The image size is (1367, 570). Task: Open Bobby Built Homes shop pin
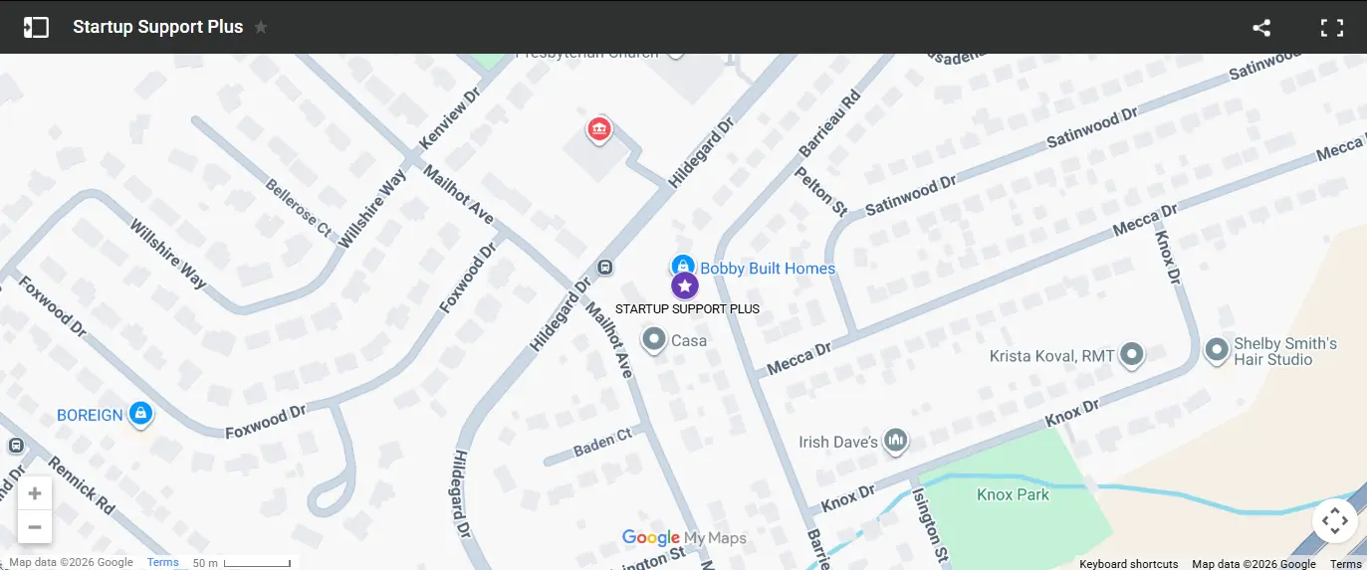[682, 267]
